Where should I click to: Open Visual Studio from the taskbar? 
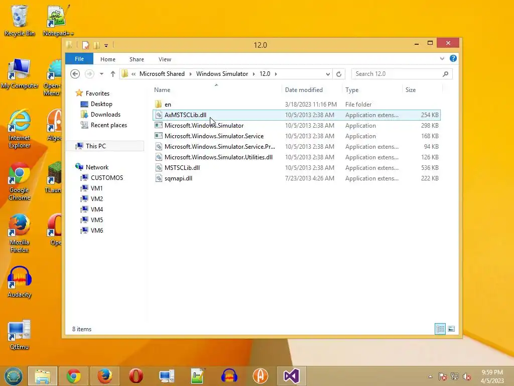[x=292, y=376]
